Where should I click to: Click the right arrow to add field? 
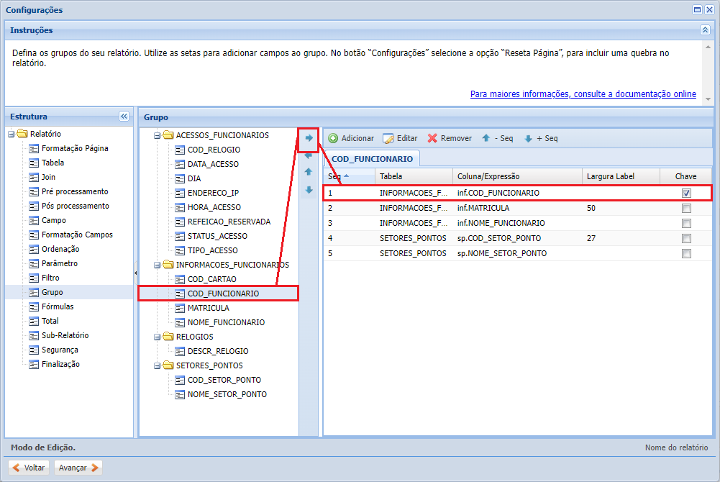[309, 138]
